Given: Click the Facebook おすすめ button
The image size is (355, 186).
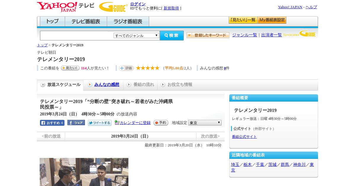Looking at the screenshot, I should coord(52,123).
